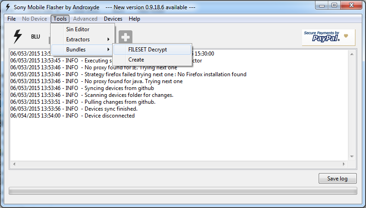Viewport: 366px width, 208px height.
Task: Minimize the Sony Mobile Flasher window
Action: [322, 6]
